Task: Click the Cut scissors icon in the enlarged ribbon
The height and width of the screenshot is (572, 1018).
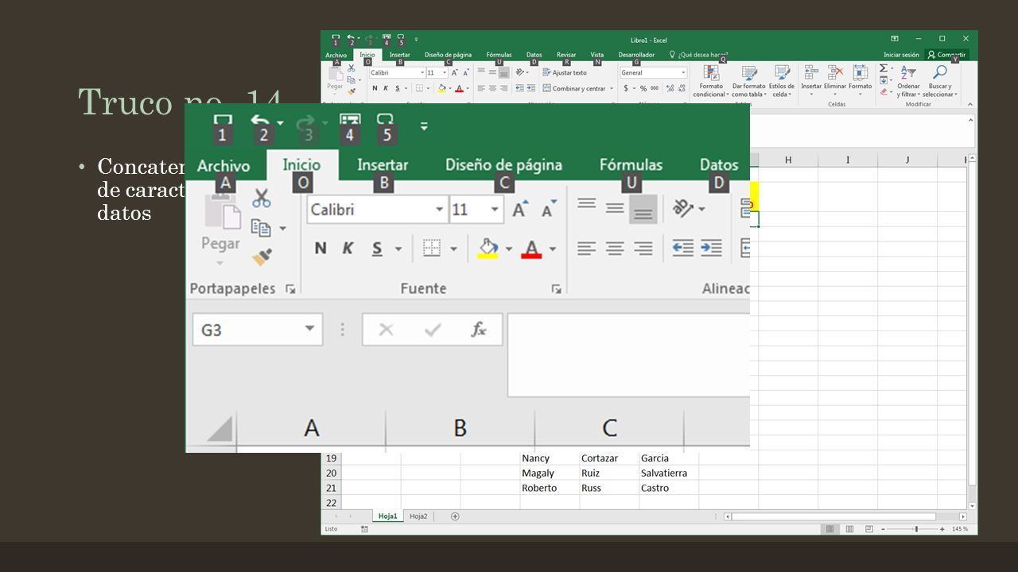Action: point(261,198)
